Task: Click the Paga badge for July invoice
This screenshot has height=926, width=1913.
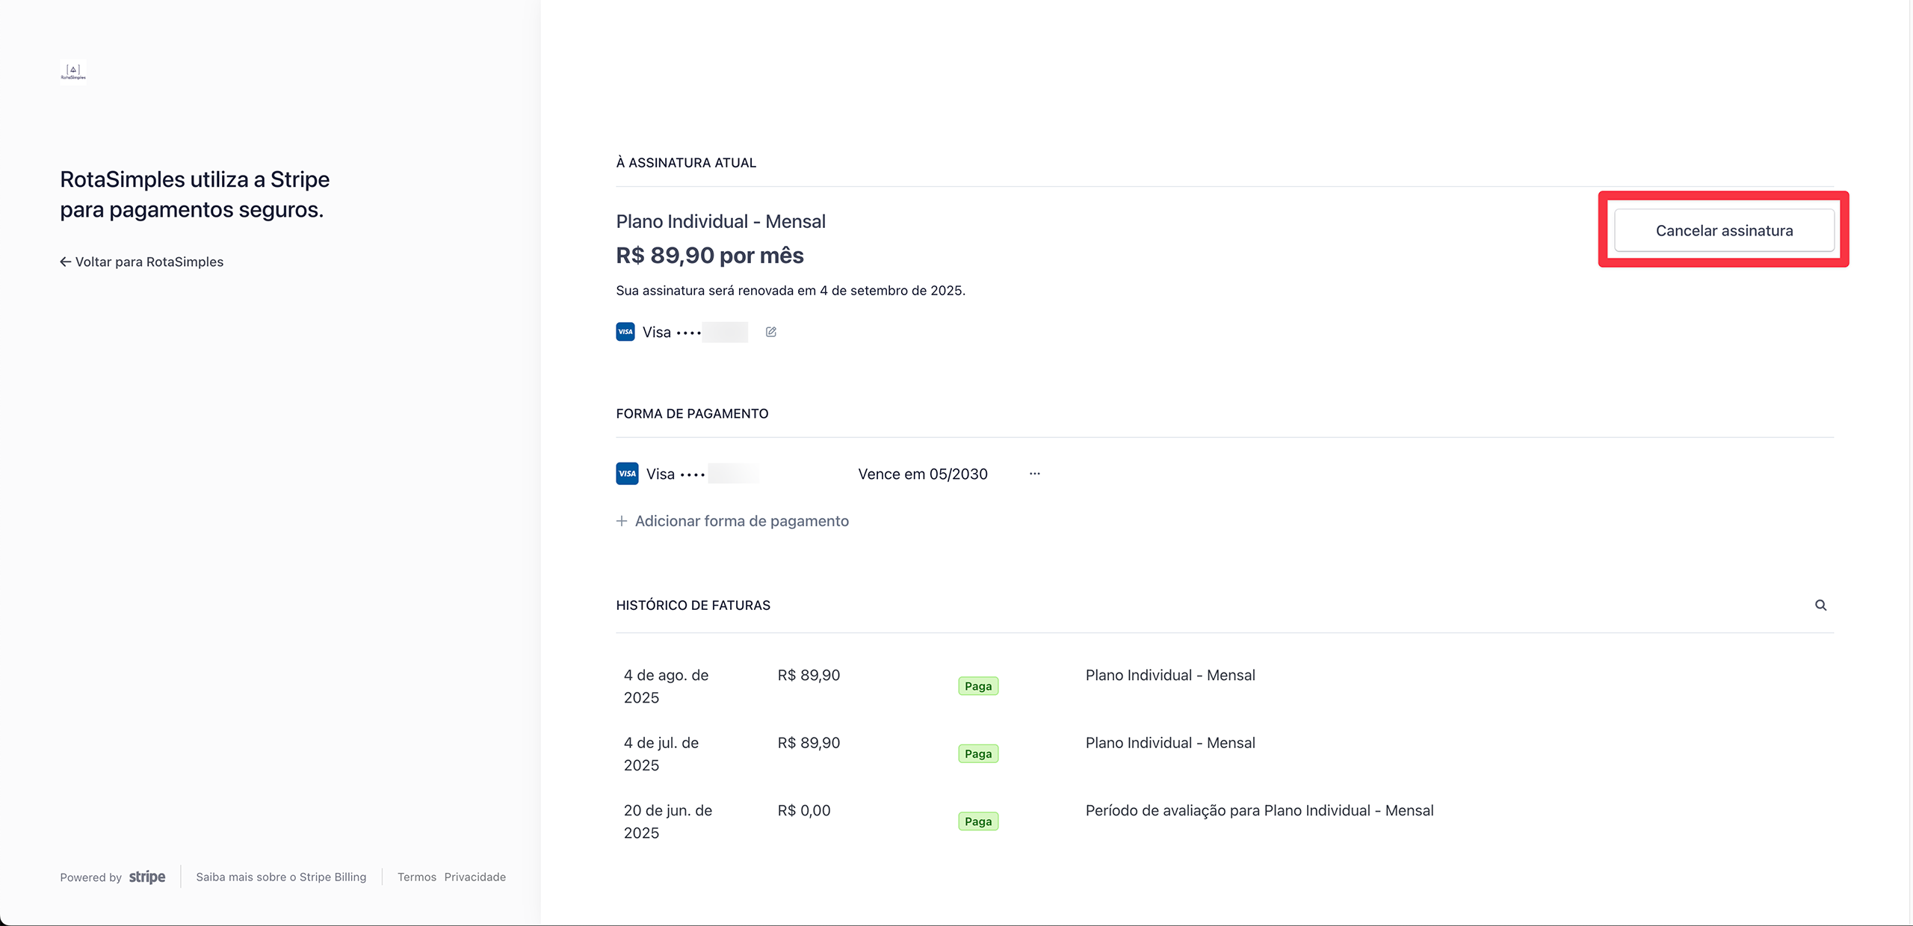Action: [x=978, y=754]
